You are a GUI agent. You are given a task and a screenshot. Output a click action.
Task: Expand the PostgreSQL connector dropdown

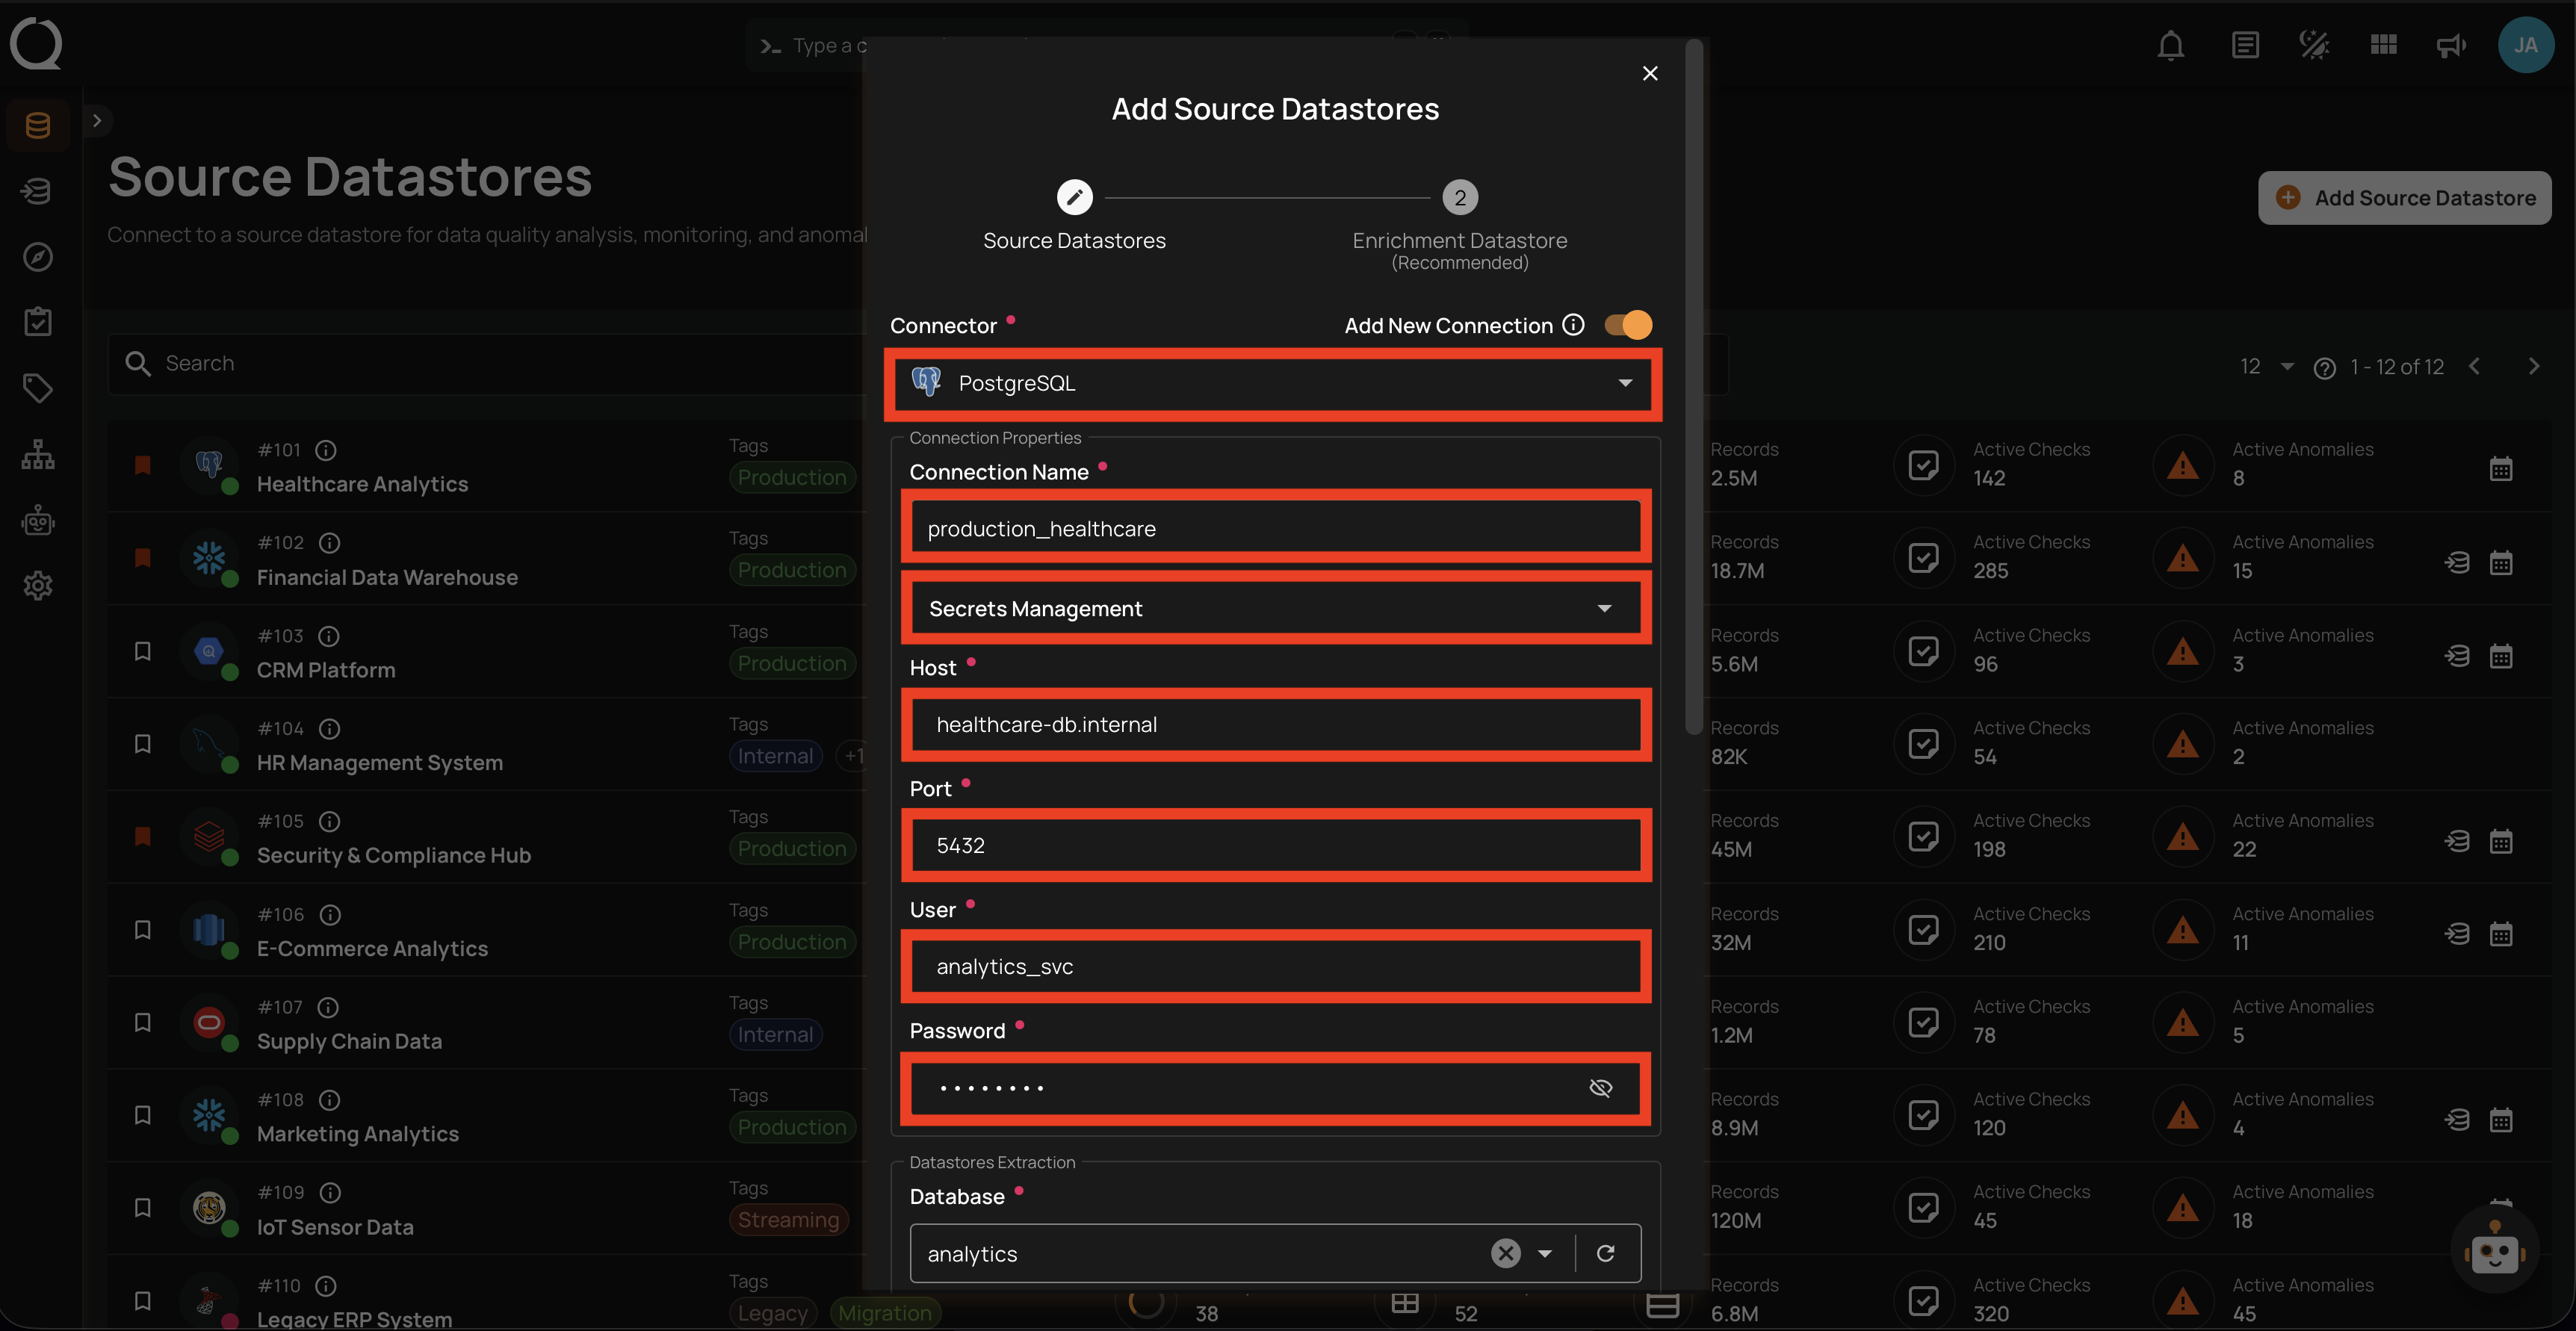1624,383
